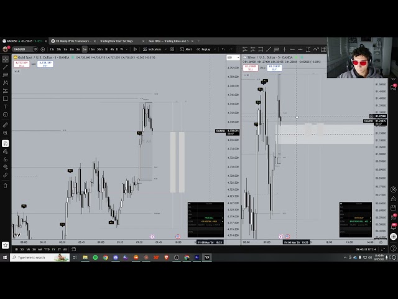The width and height of the screenshot is (398, 299).
Task: Click the link drawings icon in sidebar
Action: pyautogui.click(x=6, y=175)
